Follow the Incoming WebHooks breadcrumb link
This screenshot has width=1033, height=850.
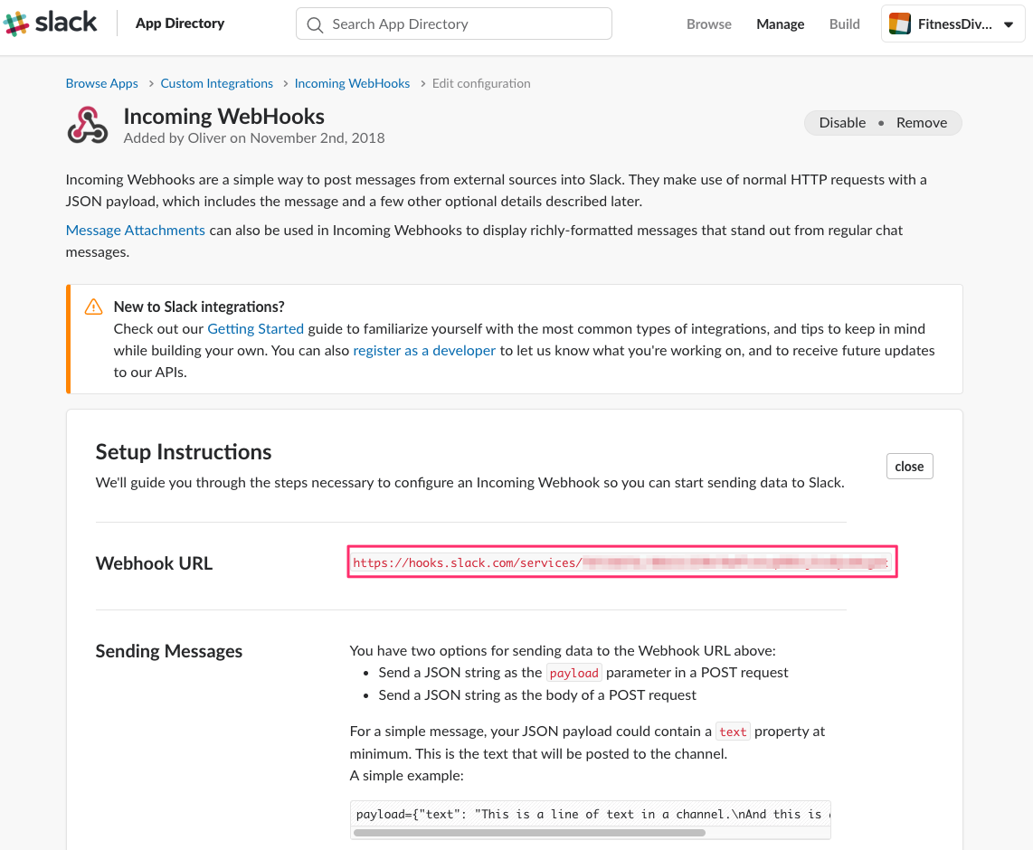[x=352, y=83]
